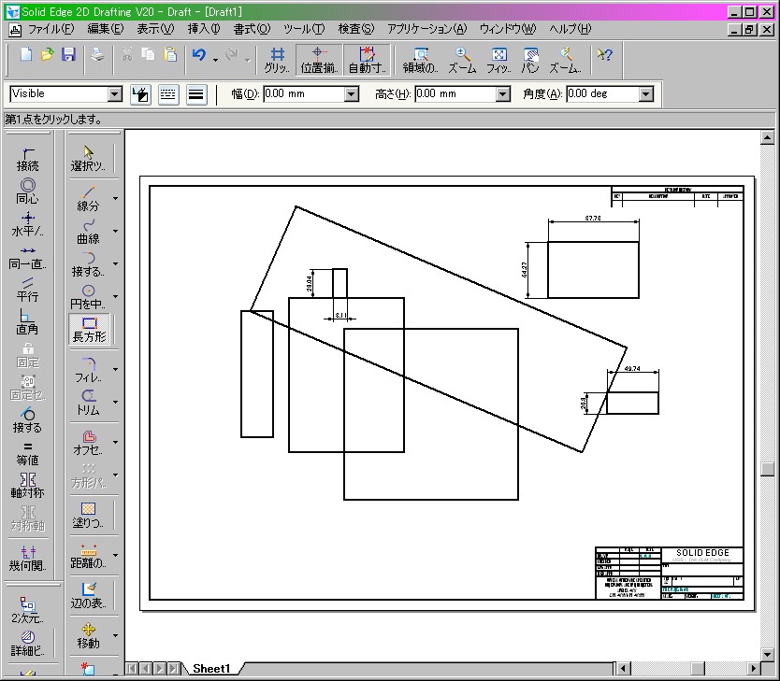Switch to the Sheet1 tab
This screenshot has height=681, width=780.
[x=211, y=669]
